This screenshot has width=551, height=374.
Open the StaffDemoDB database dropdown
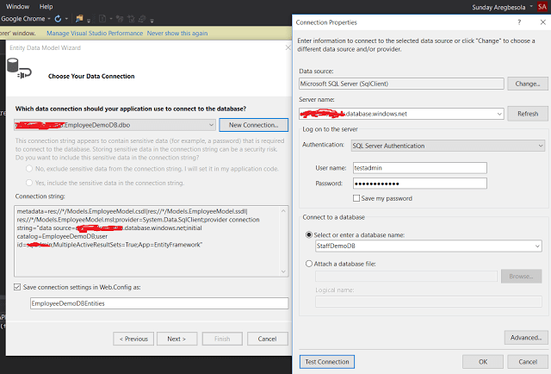click(x=537, y=246)
